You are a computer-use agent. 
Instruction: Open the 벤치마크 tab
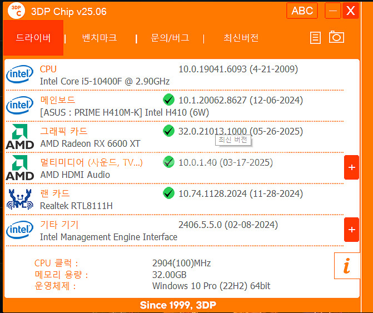pyautogui.click(x=100, y=38)
